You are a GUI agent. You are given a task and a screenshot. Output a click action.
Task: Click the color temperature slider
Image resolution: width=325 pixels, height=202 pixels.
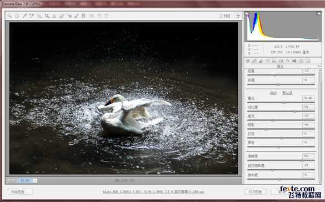pos(281,75)
